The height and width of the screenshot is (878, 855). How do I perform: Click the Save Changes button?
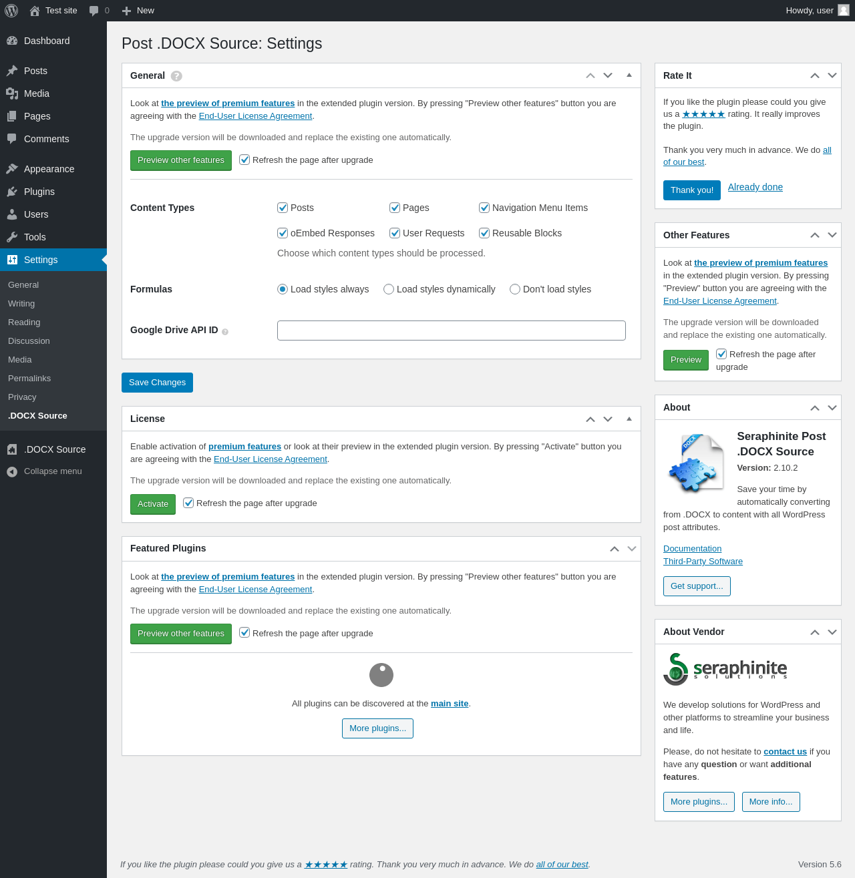(x=157, y=383)
